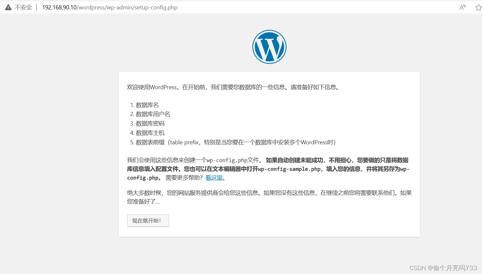Select the list item '数据库用户名'
This screenshot has height=274, width=482.
click(x=153, y=114)
